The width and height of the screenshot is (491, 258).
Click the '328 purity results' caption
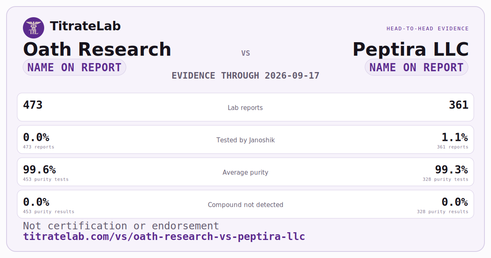tap(443, 212)
